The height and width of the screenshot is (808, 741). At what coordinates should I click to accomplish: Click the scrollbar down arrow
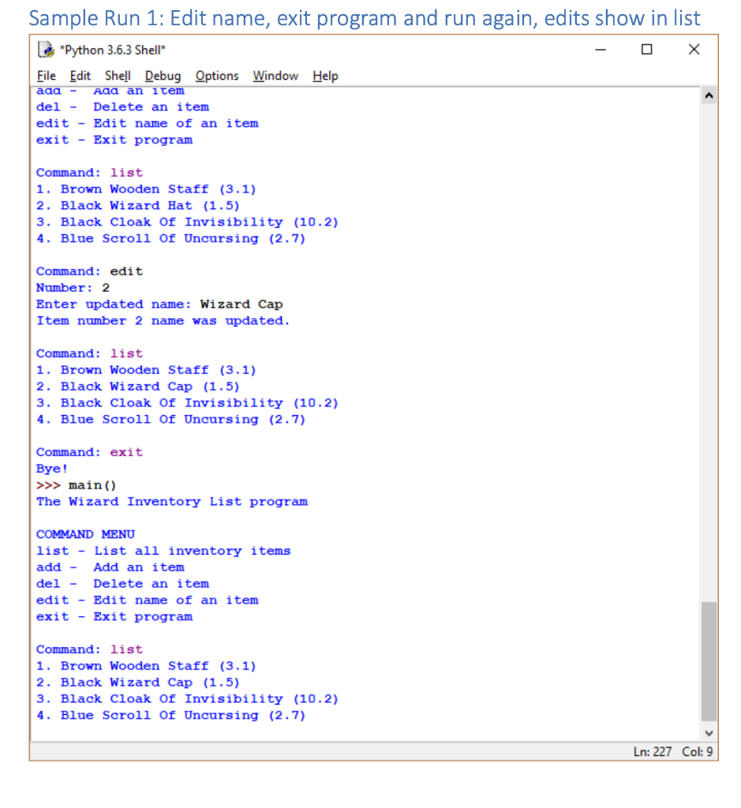[x=709, y=733]
